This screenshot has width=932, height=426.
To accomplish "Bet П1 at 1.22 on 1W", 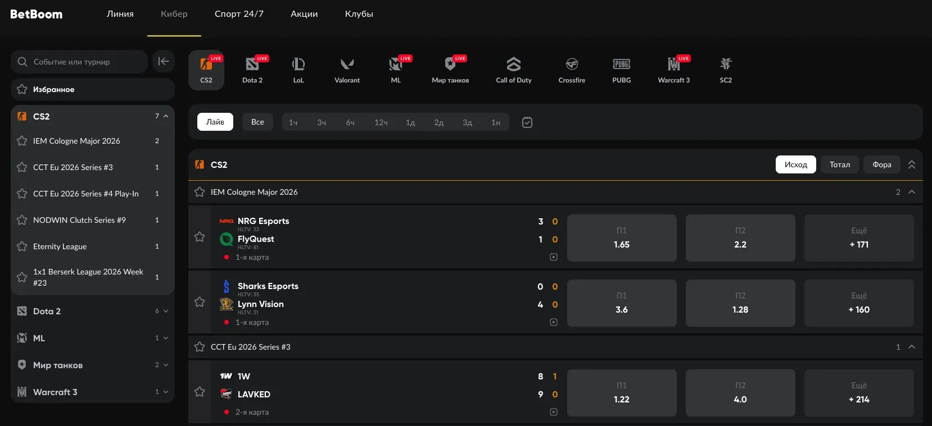I will click(622, 393).
